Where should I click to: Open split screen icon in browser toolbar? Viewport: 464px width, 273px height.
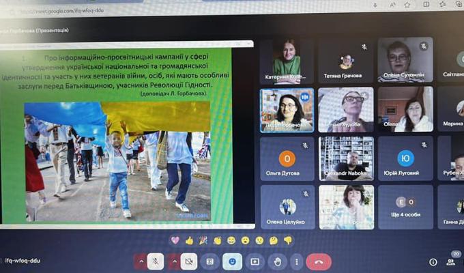click(426, 5)
